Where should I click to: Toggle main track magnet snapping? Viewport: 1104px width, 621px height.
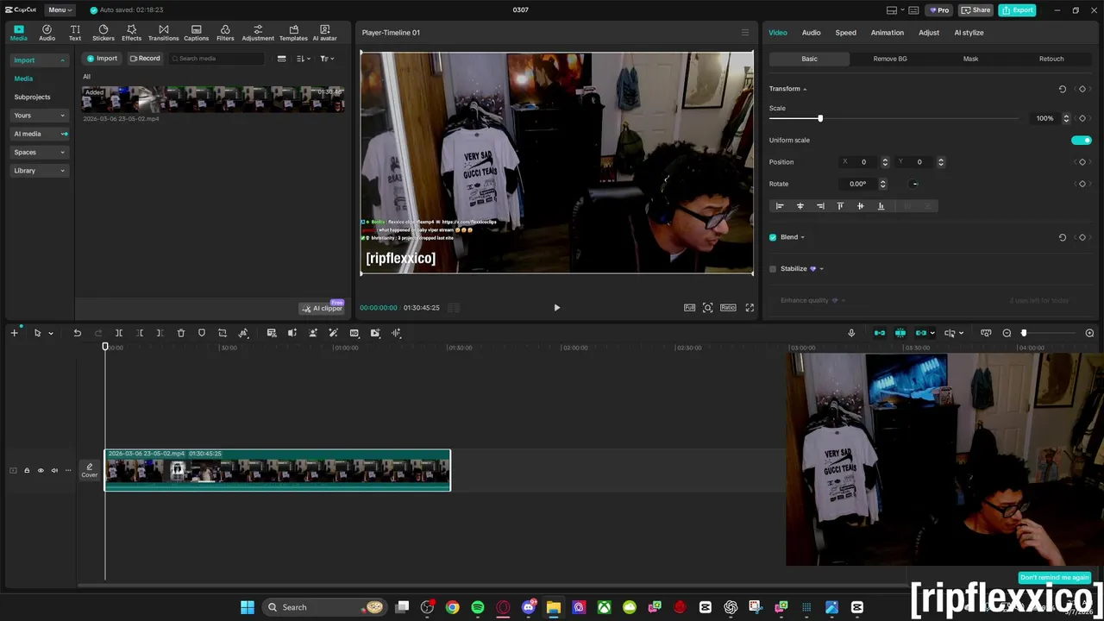[880, 333]
